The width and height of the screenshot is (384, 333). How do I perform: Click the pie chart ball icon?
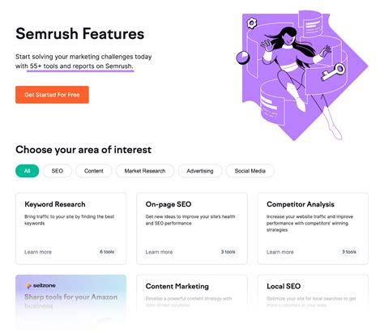click(243, 58)
